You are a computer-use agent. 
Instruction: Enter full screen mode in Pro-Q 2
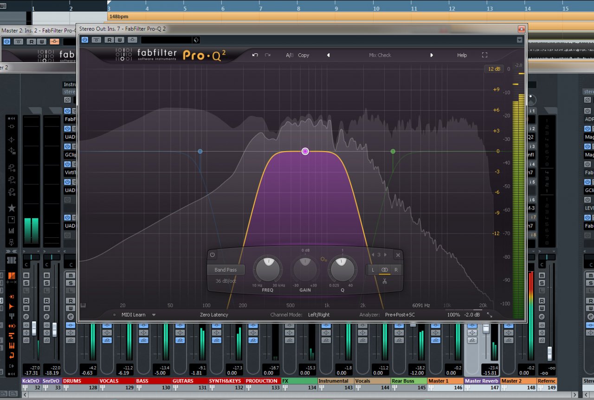tap(484, 55)
